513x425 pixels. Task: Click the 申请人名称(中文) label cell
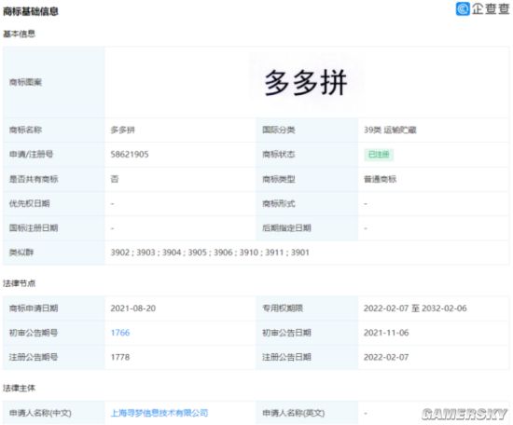click(x=54, y=413)
